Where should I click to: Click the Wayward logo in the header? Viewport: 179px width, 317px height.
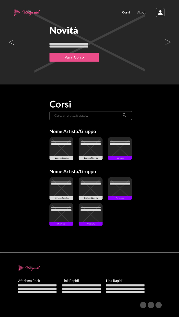[x=27, y=12]
